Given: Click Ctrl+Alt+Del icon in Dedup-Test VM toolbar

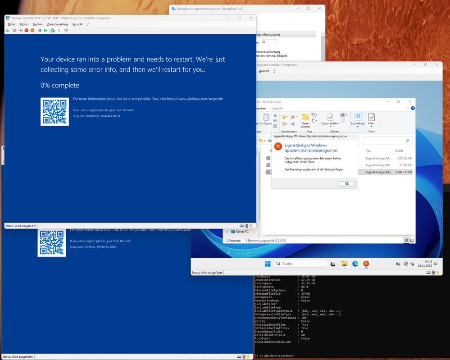Looking at the screenshot, I should [x=8, y=31].
